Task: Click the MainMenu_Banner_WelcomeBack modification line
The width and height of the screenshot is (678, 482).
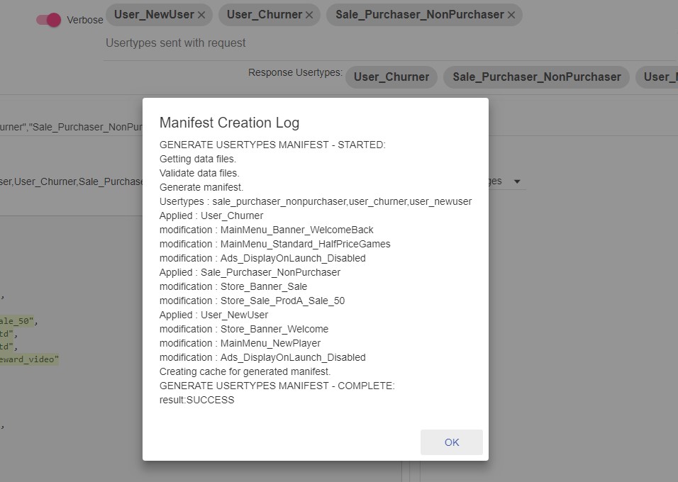Action: pyautogui.click(x=266, y=230)
